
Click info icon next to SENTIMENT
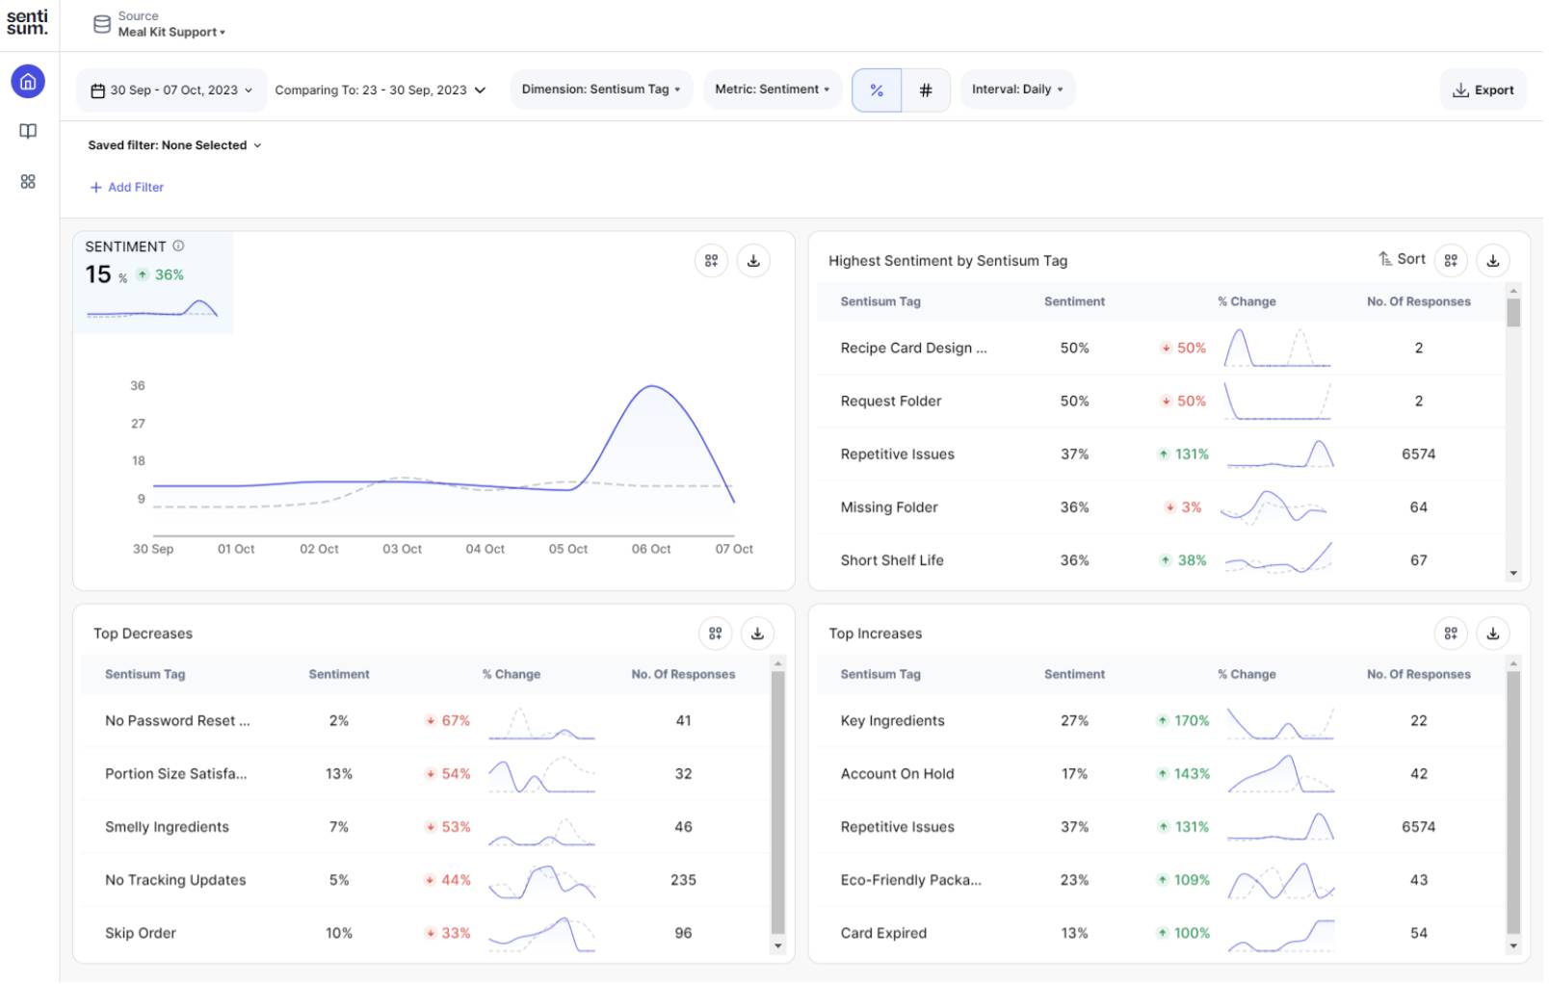pyautogui.click(x=178, y=246)
